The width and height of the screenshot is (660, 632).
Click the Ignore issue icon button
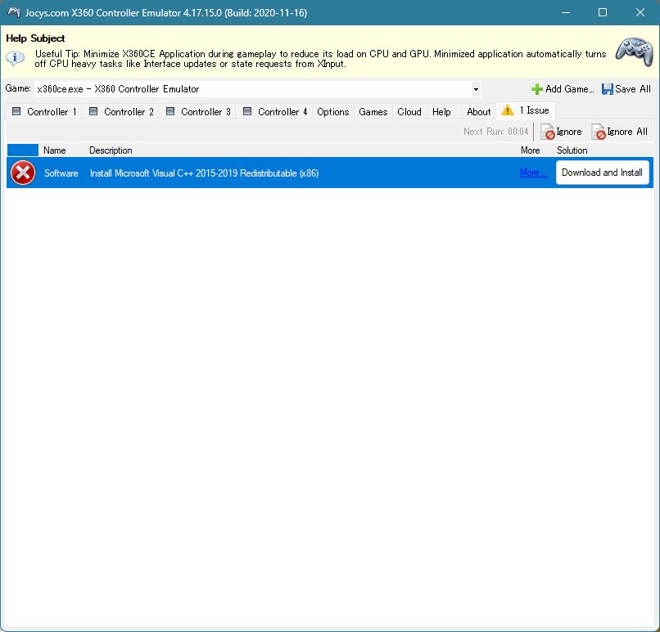[549, 132]
